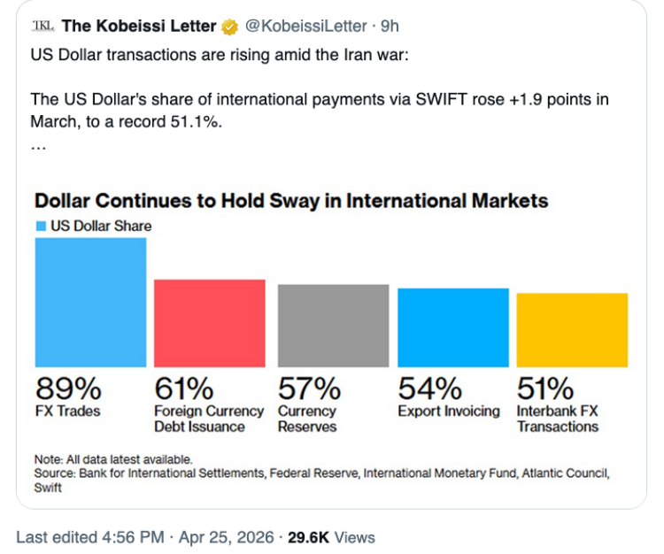Click the gold verified badge
Image resolution: width=664 pixels, height=554 pixels.
[229, 27]
